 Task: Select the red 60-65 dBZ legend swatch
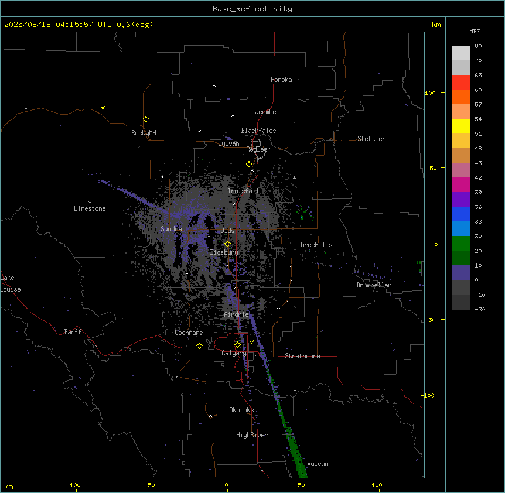pos(460,83)
